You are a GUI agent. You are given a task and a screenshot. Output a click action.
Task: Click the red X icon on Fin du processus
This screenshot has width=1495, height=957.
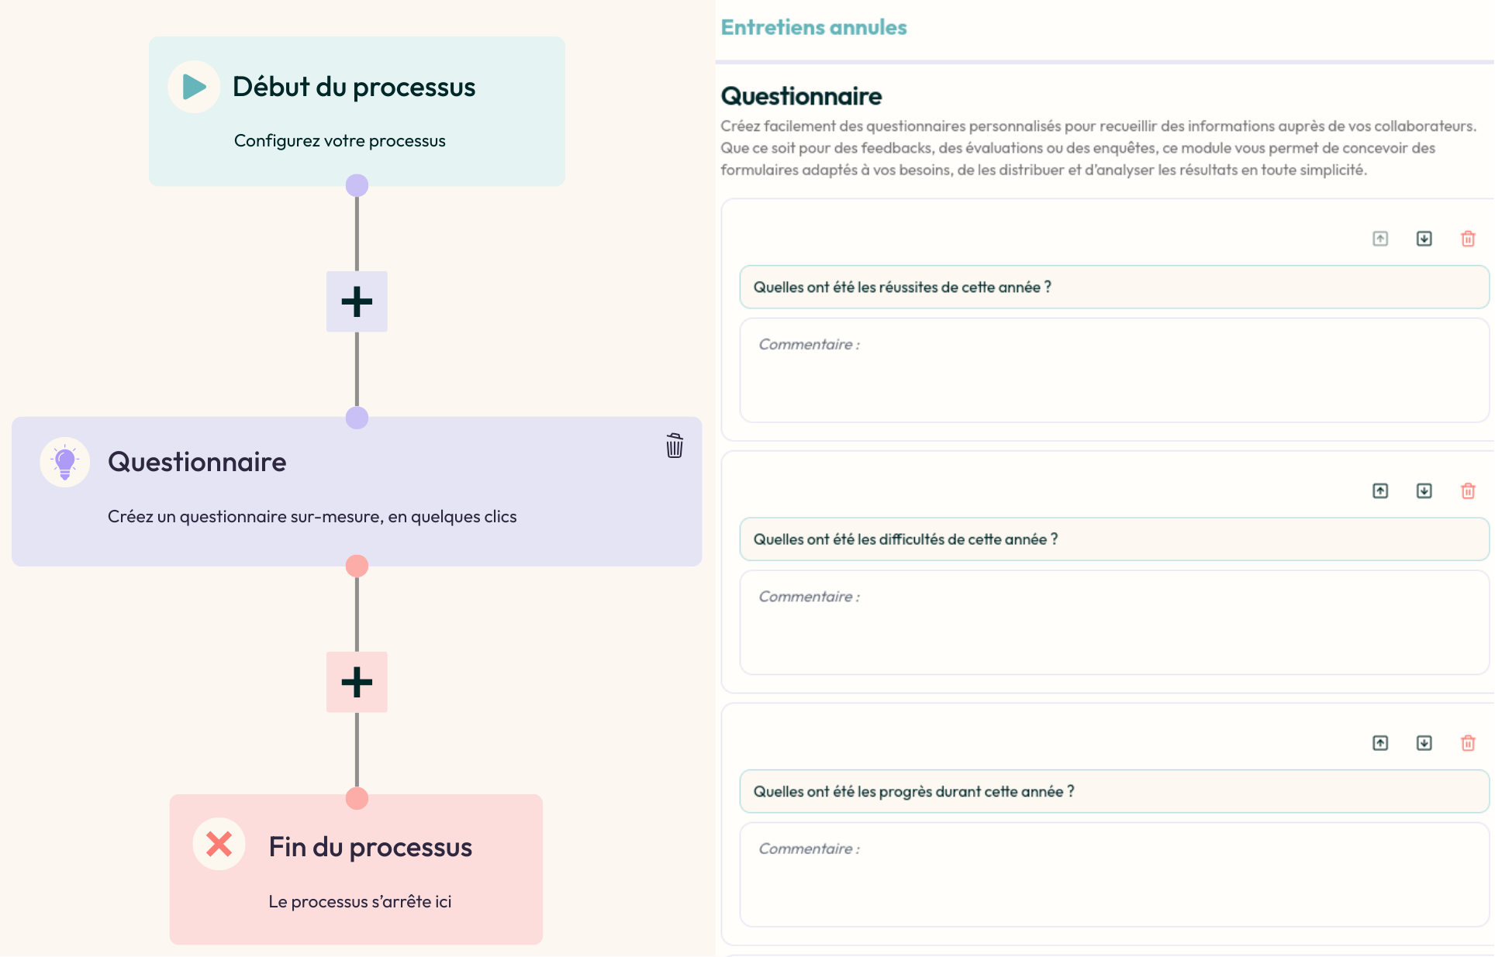[219, 844]
